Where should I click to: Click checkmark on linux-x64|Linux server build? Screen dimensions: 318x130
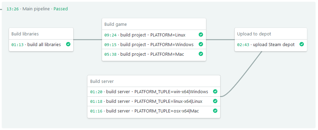[215, 101]
